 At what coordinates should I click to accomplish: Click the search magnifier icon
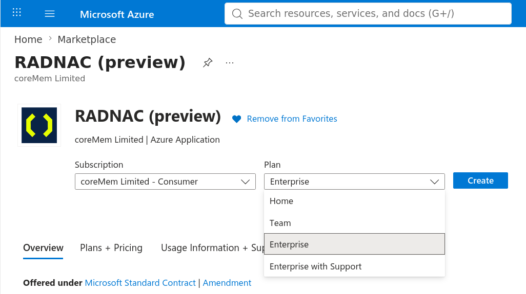[237, 14]
